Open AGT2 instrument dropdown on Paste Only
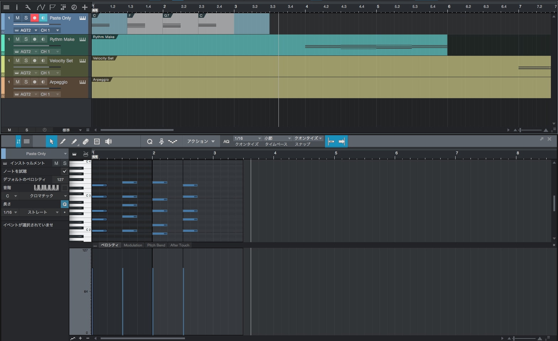Screen dimensions: 558x341 pos(26,30)
